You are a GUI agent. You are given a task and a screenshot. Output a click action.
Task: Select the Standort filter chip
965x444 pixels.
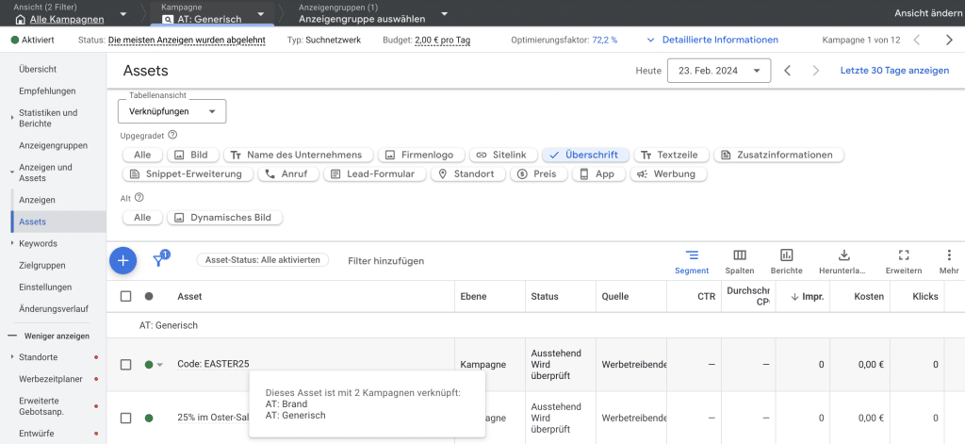point(467,174)
